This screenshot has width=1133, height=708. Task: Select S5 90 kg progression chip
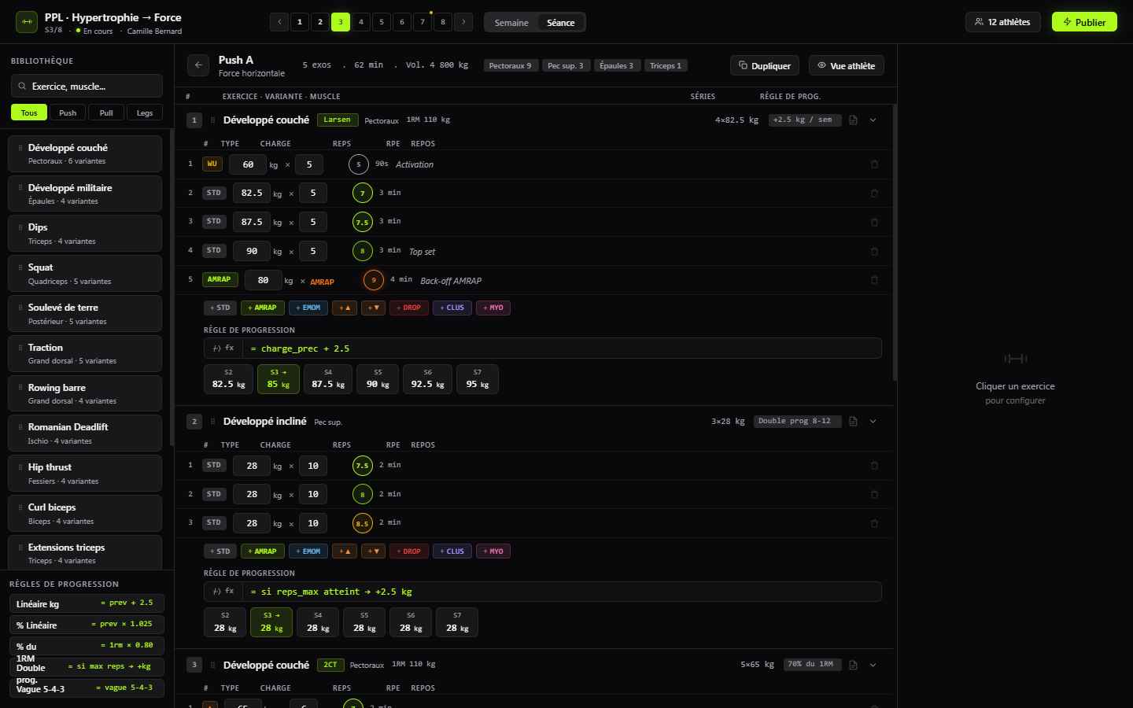coord(378,379)
